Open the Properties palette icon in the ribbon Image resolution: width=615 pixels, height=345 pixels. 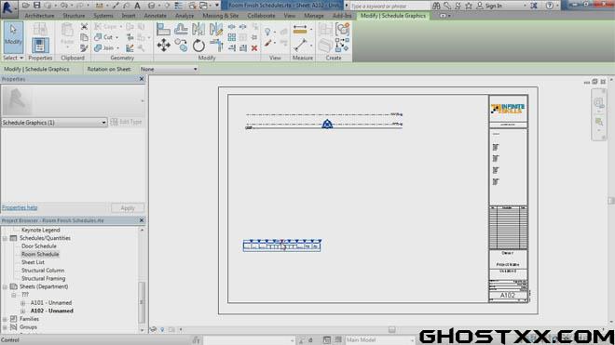pyautogui.click(x=40, y=45)
